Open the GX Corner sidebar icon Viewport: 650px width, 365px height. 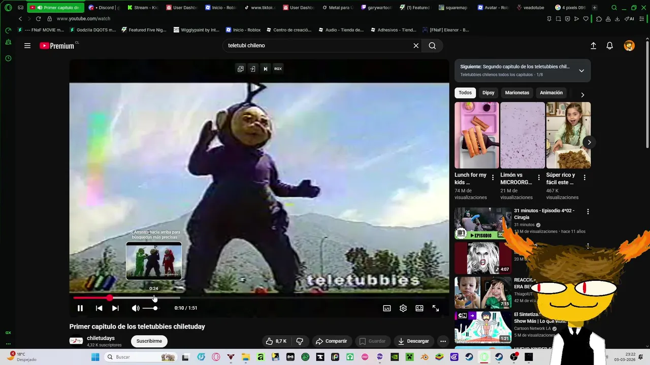pyautogui.click(x=8, y=333)
